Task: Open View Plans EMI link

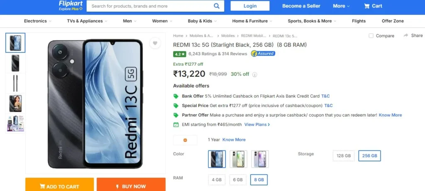Action: point(257,124)
